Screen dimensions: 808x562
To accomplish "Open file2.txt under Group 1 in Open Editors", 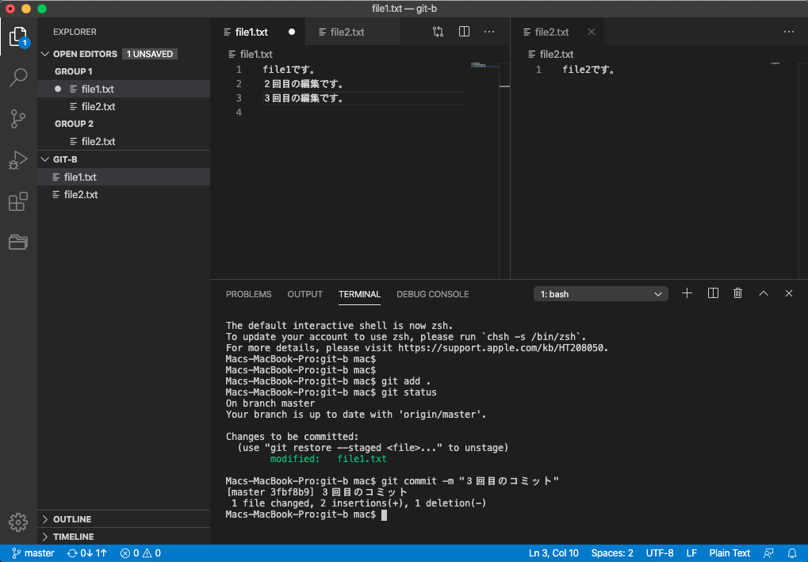I will 124,107.
